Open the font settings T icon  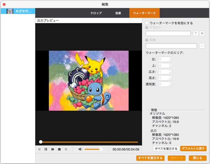point(196,33)
